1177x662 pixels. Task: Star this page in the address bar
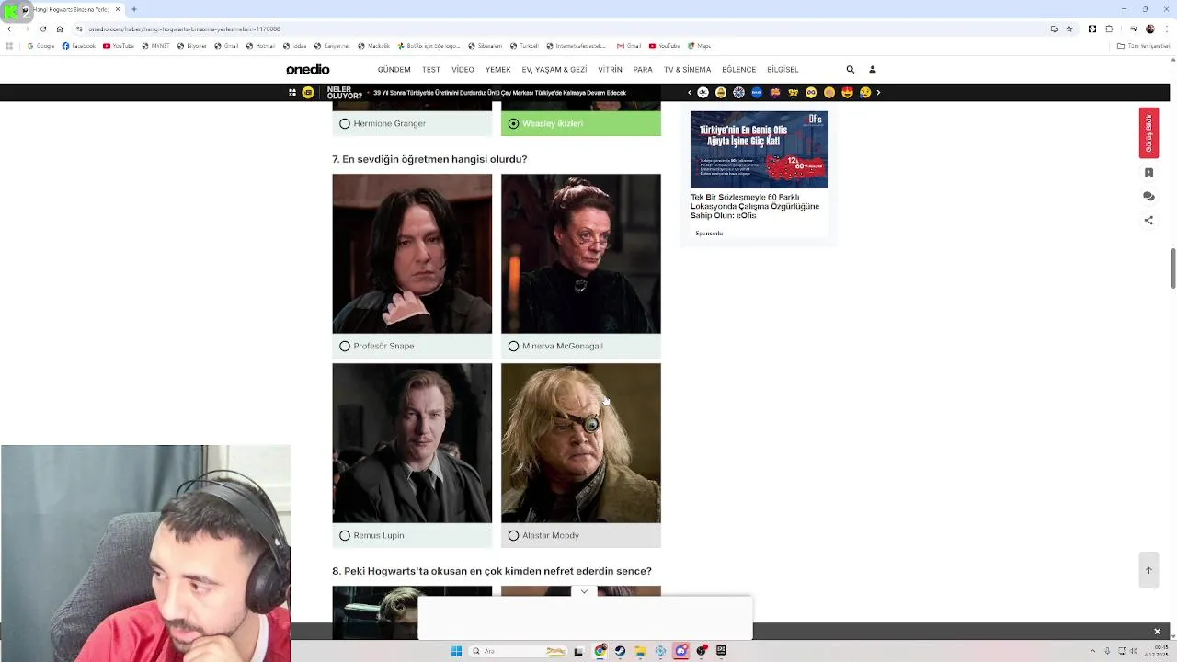[x=1069, y=29]
